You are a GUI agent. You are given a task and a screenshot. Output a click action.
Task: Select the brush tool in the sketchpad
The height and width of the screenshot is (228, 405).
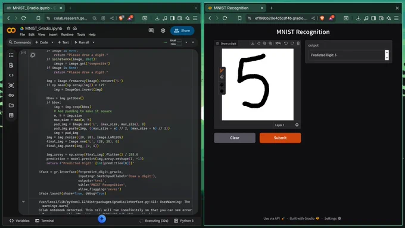222,70
